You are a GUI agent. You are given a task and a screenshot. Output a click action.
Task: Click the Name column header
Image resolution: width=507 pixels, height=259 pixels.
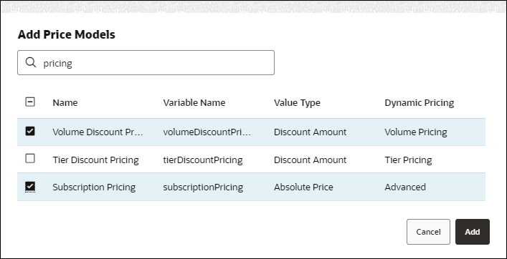click(x=65, y=103)
